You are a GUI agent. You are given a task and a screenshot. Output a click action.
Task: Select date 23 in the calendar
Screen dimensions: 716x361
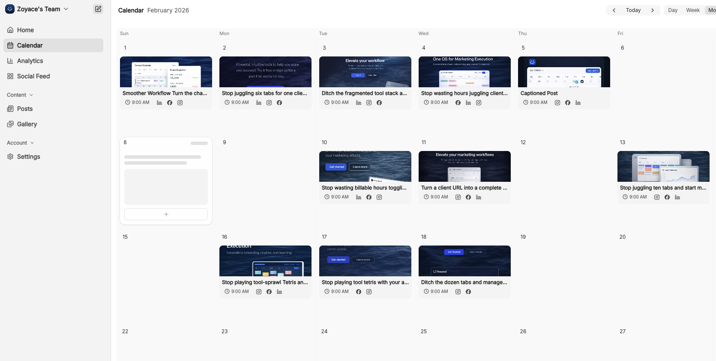pyautogui.click(x=225, y=331)
